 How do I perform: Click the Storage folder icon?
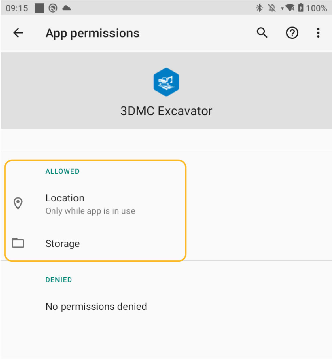pos(18,243)
